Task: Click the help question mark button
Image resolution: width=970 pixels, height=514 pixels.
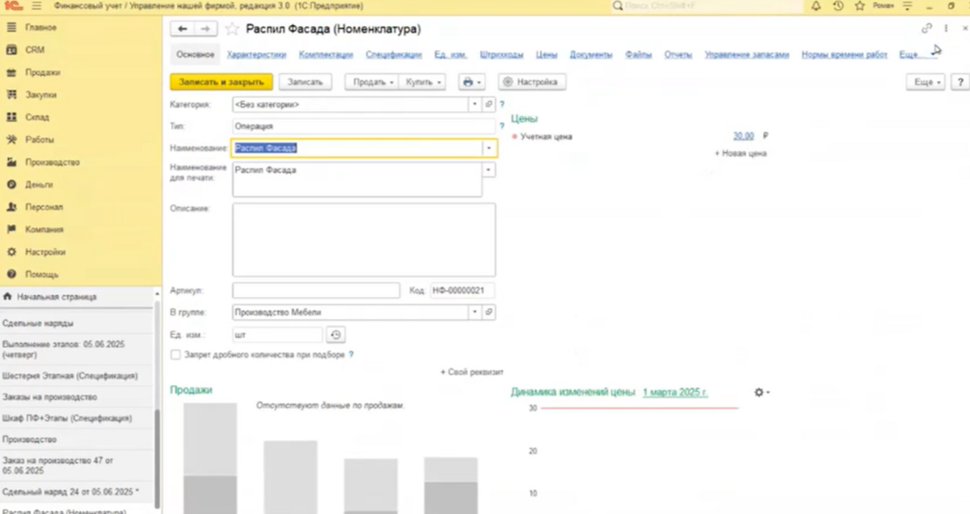Action: pos(960,82)
